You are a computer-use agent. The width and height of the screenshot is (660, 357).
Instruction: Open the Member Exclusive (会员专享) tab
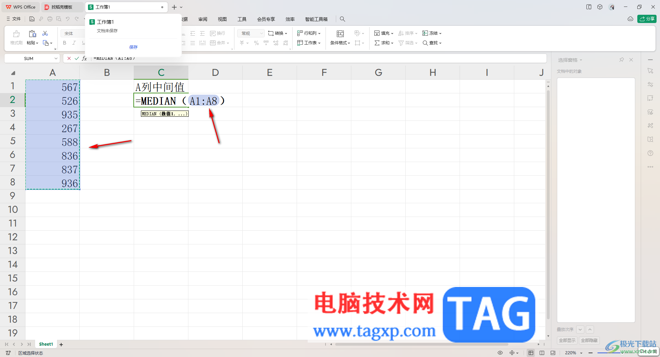tap(266, 19)
